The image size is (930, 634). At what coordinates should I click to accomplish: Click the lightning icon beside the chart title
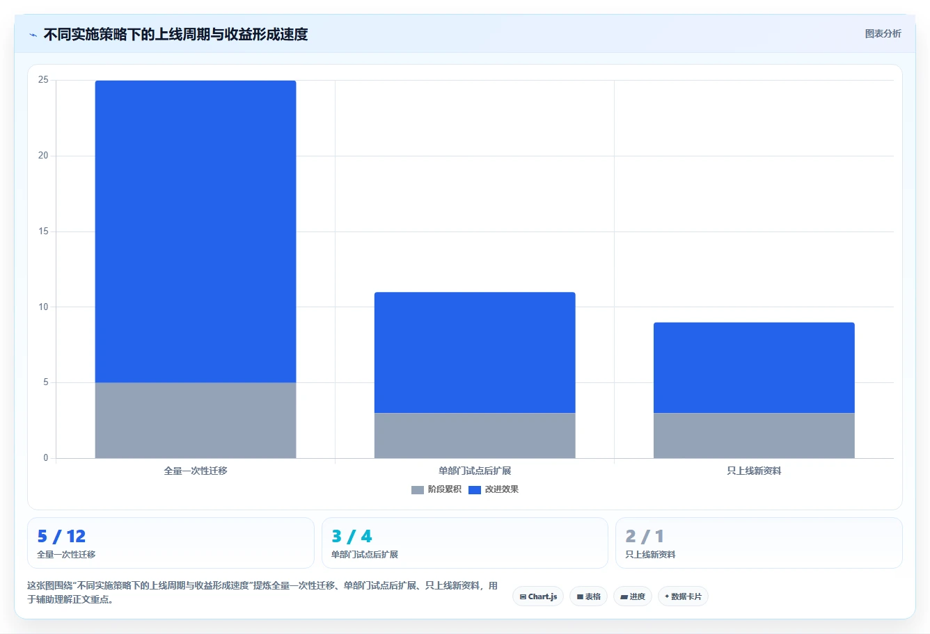(33, 35)
